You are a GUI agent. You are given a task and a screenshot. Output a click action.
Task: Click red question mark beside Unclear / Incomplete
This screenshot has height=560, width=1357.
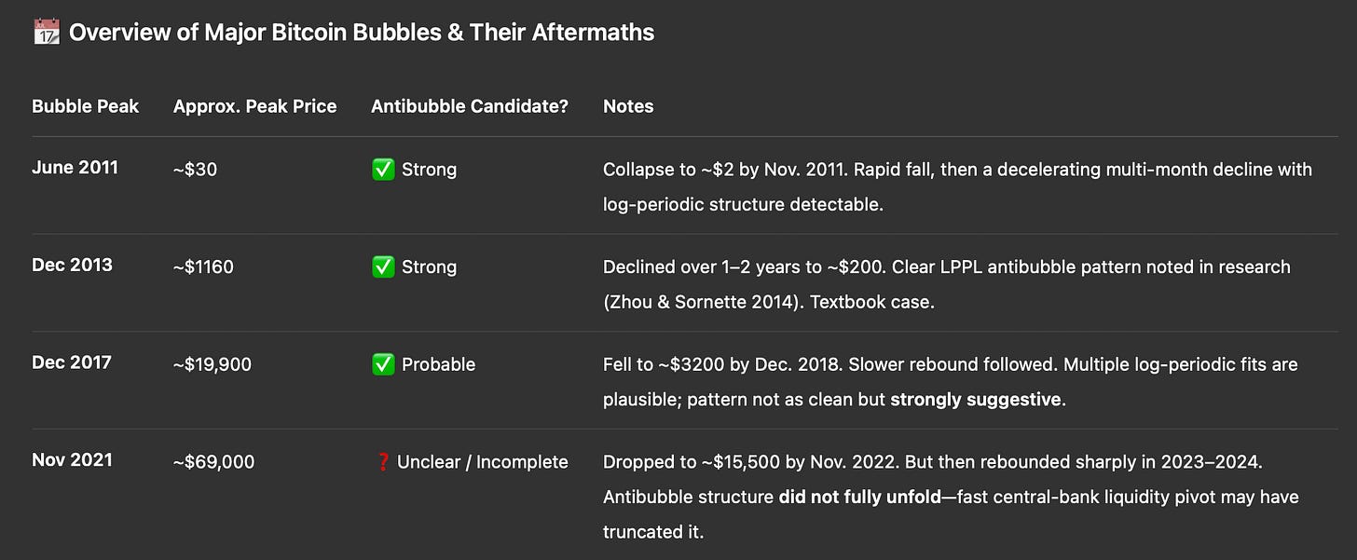[x=382, y=462]
